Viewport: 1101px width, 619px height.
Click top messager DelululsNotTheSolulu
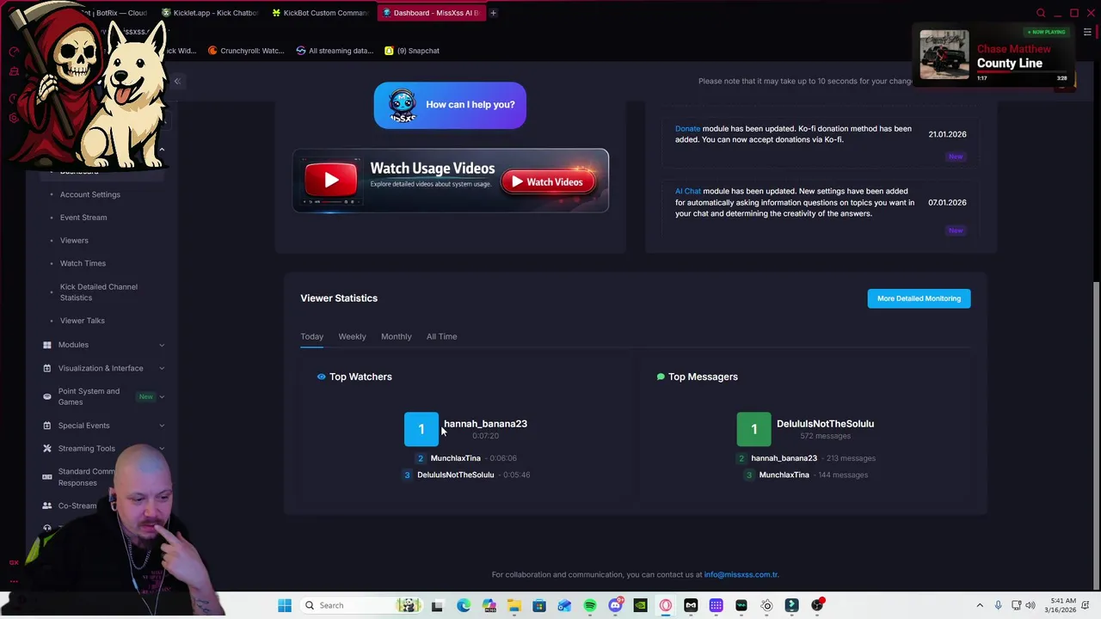825,424
